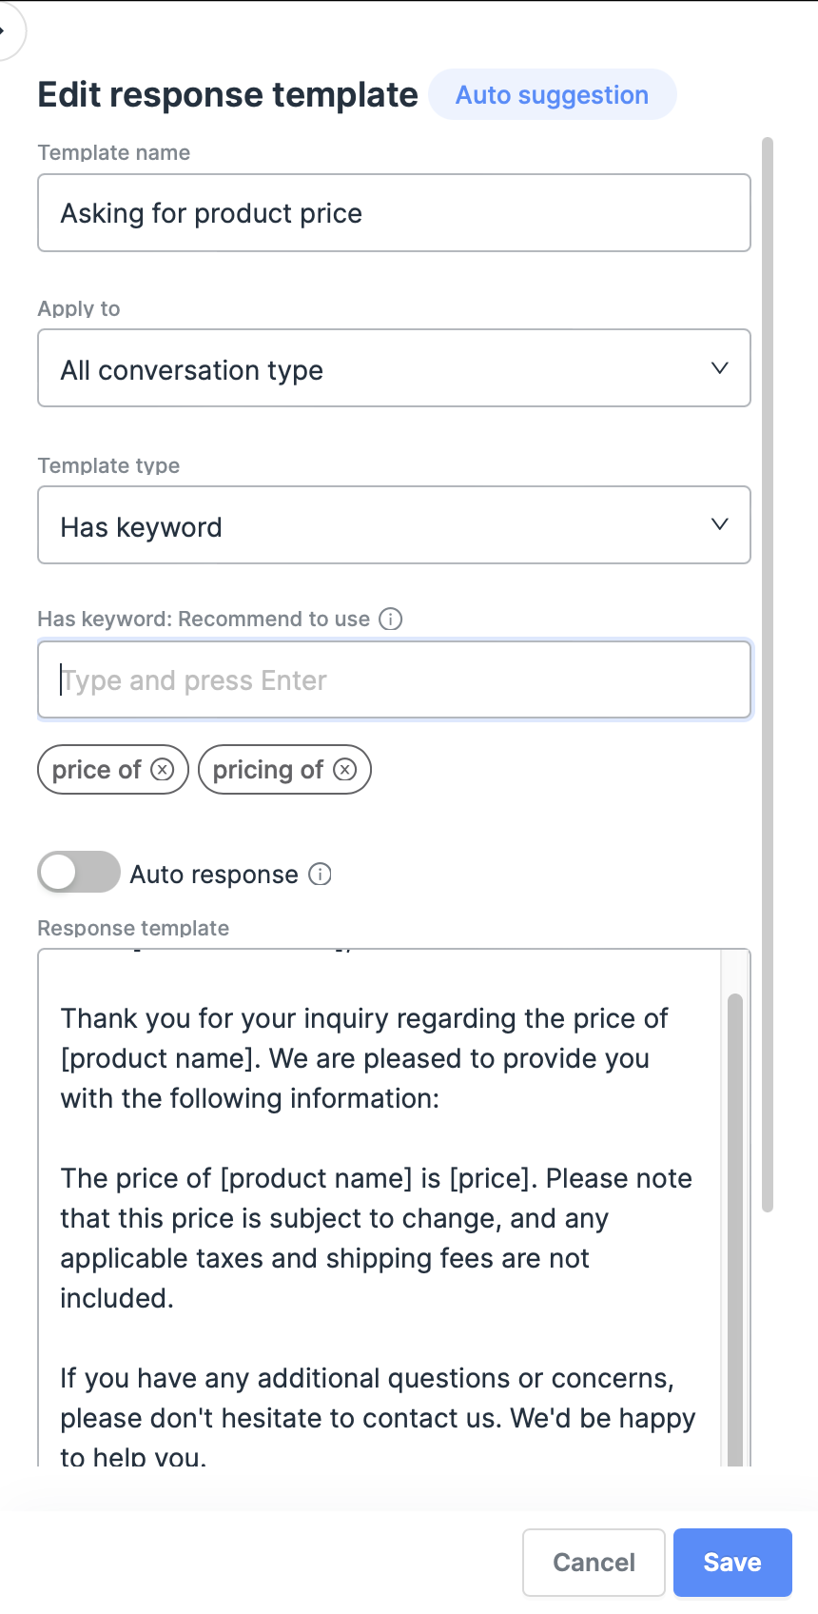
Task: Click the main panel's vertical scrollbar
Action: (x=768, y=666)
